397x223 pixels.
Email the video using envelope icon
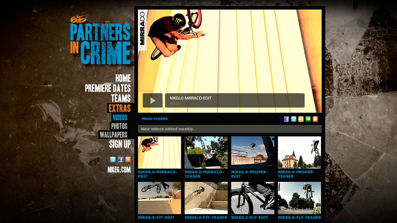[x=301, y=119]
